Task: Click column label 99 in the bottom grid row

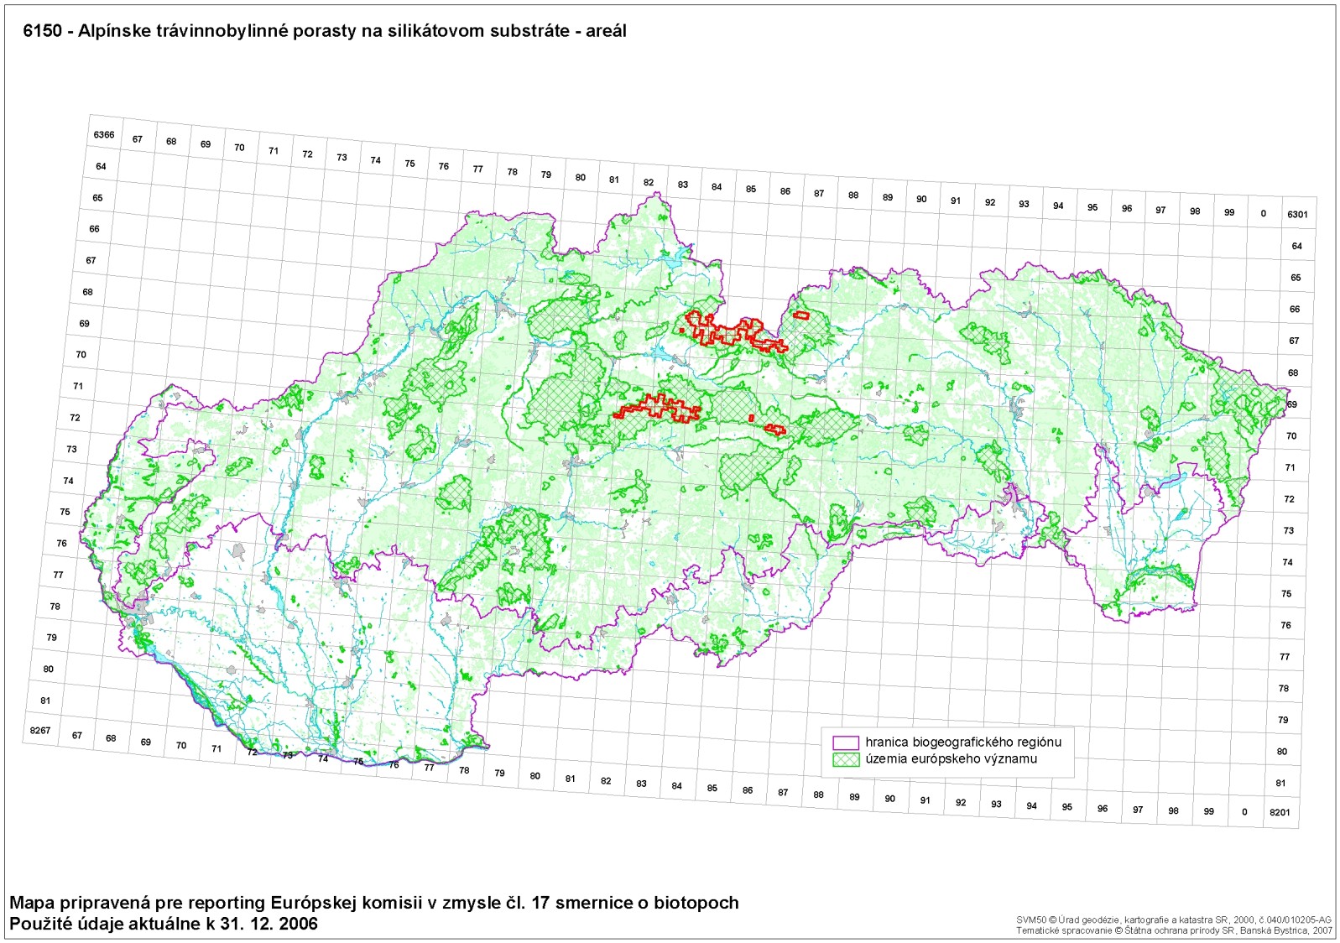Action: [1208, 811]
